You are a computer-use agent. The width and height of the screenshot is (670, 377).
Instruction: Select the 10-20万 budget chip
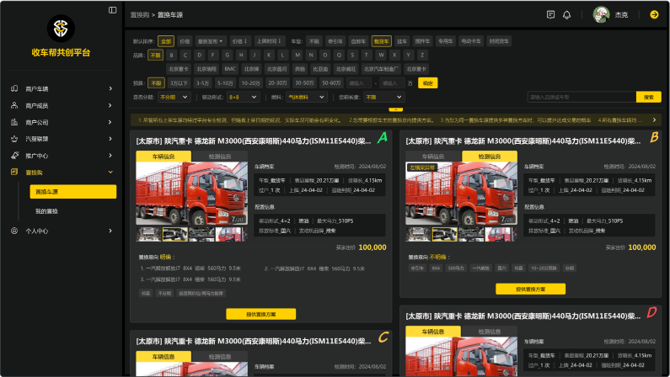250,83
